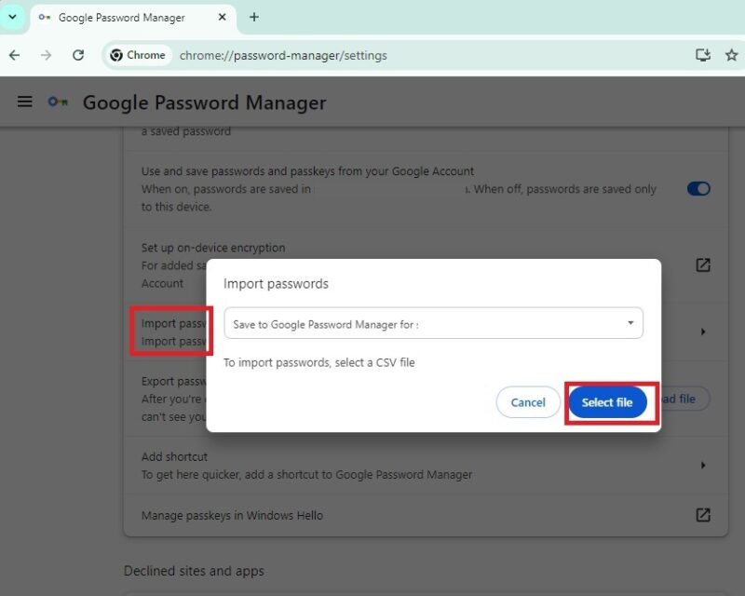The height and width of the screenshot is (596, 745).
Task: Click the Google Password Manager key logo
Action: tap(56, 102)
